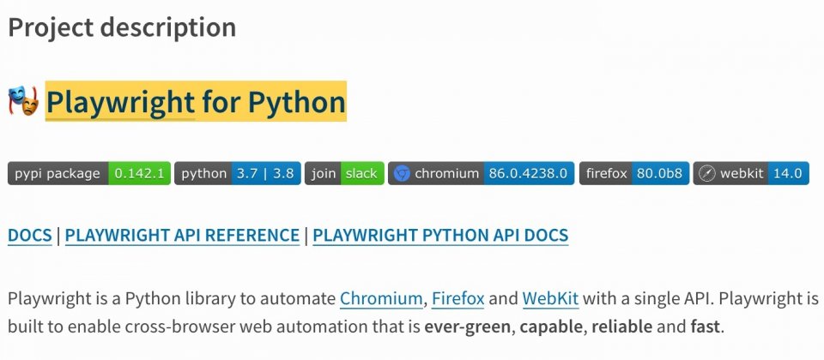Open PLAYWRIGHT API REFERENCE link
The image size is (824, 360).
pos(182,236)
